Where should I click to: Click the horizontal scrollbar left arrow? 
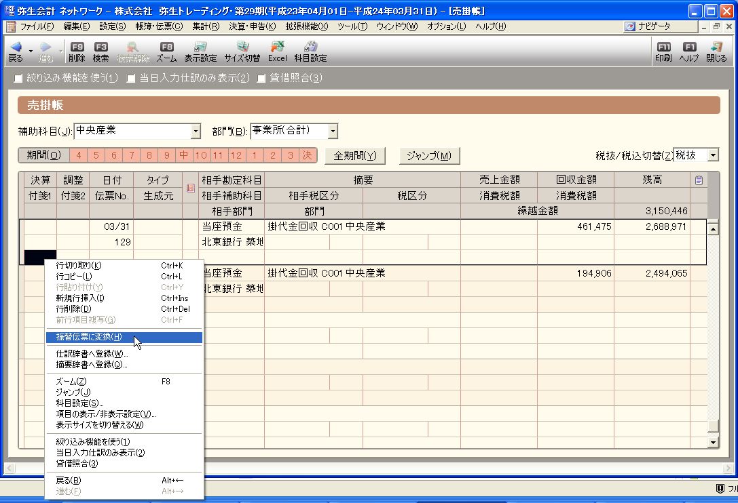coord(10,468)
